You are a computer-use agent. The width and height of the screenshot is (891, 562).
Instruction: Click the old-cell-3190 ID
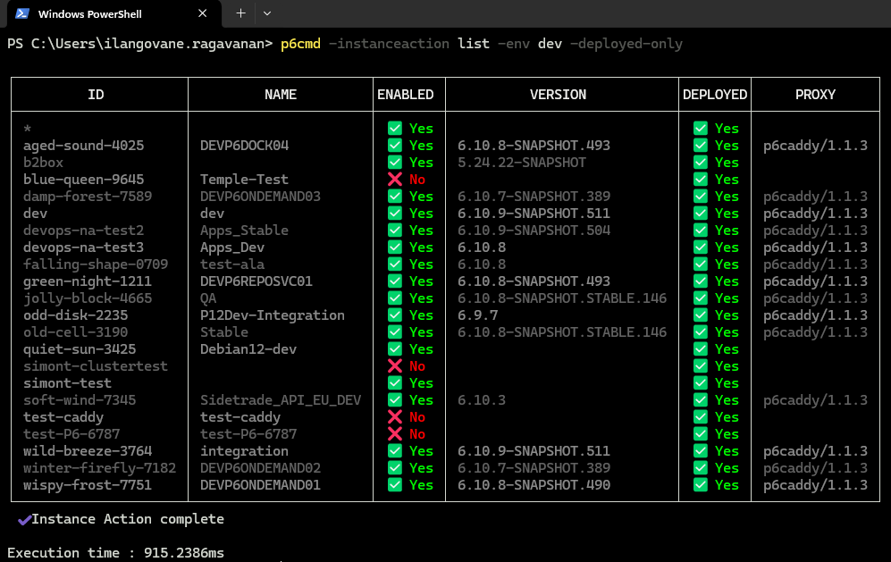click(x=76, y=332)
